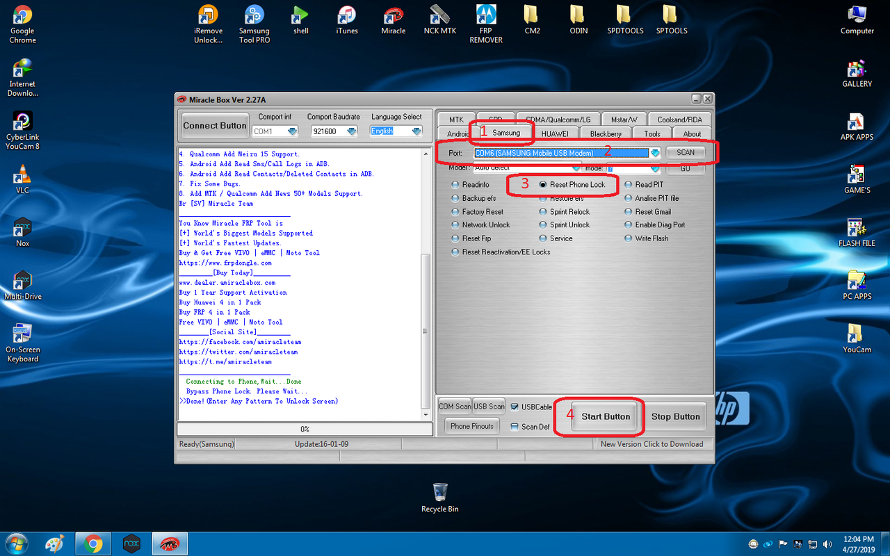
Task: Open the Multi-Drive desktop icon
Action: tap(22, 285)
